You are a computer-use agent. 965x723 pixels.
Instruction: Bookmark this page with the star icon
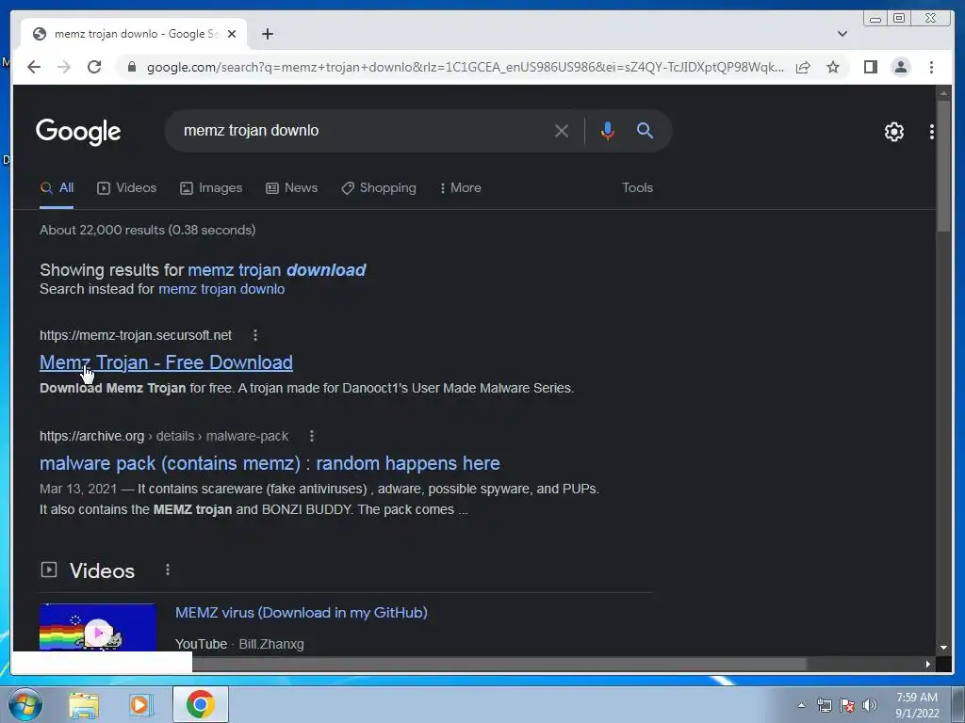[x=833, y=67]
